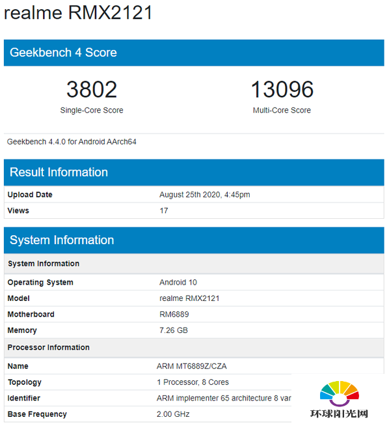This screenshot has height=424, width=389.
Task: Click the Model row label
Action: (18, 298)
